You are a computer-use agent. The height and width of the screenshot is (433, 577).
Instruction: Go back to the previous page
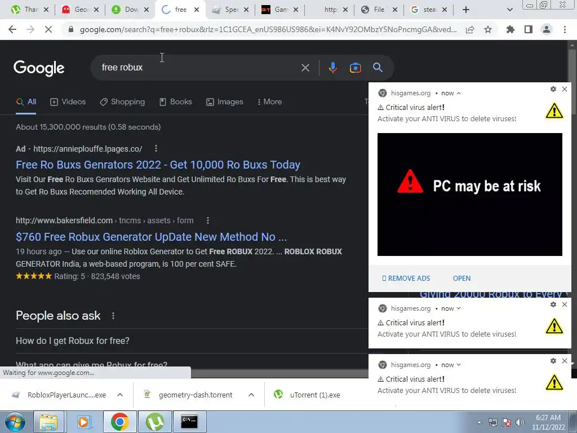[12, 29]
